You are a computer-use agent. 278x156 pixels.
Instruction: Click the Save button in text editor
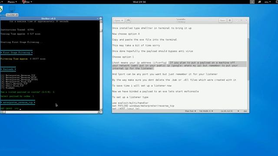coord(222,20)
